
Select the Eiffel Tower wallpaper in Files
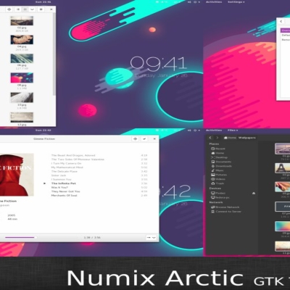point(283,167)
